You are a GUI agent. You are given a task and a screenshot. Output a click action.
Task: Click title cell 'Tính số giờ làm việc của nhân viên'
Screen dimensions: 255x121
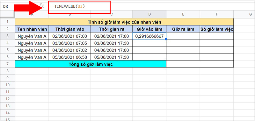point(124,22)
